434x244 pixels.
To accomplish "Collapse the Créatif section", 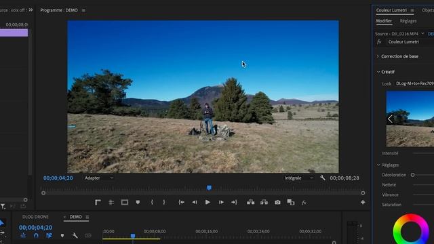I will pyautogui.click(x=378, y=72).
